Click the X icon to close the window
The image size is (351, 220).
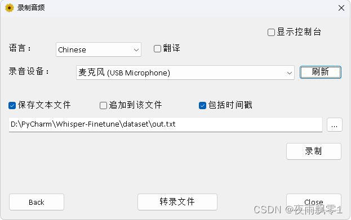click(341, 8)
